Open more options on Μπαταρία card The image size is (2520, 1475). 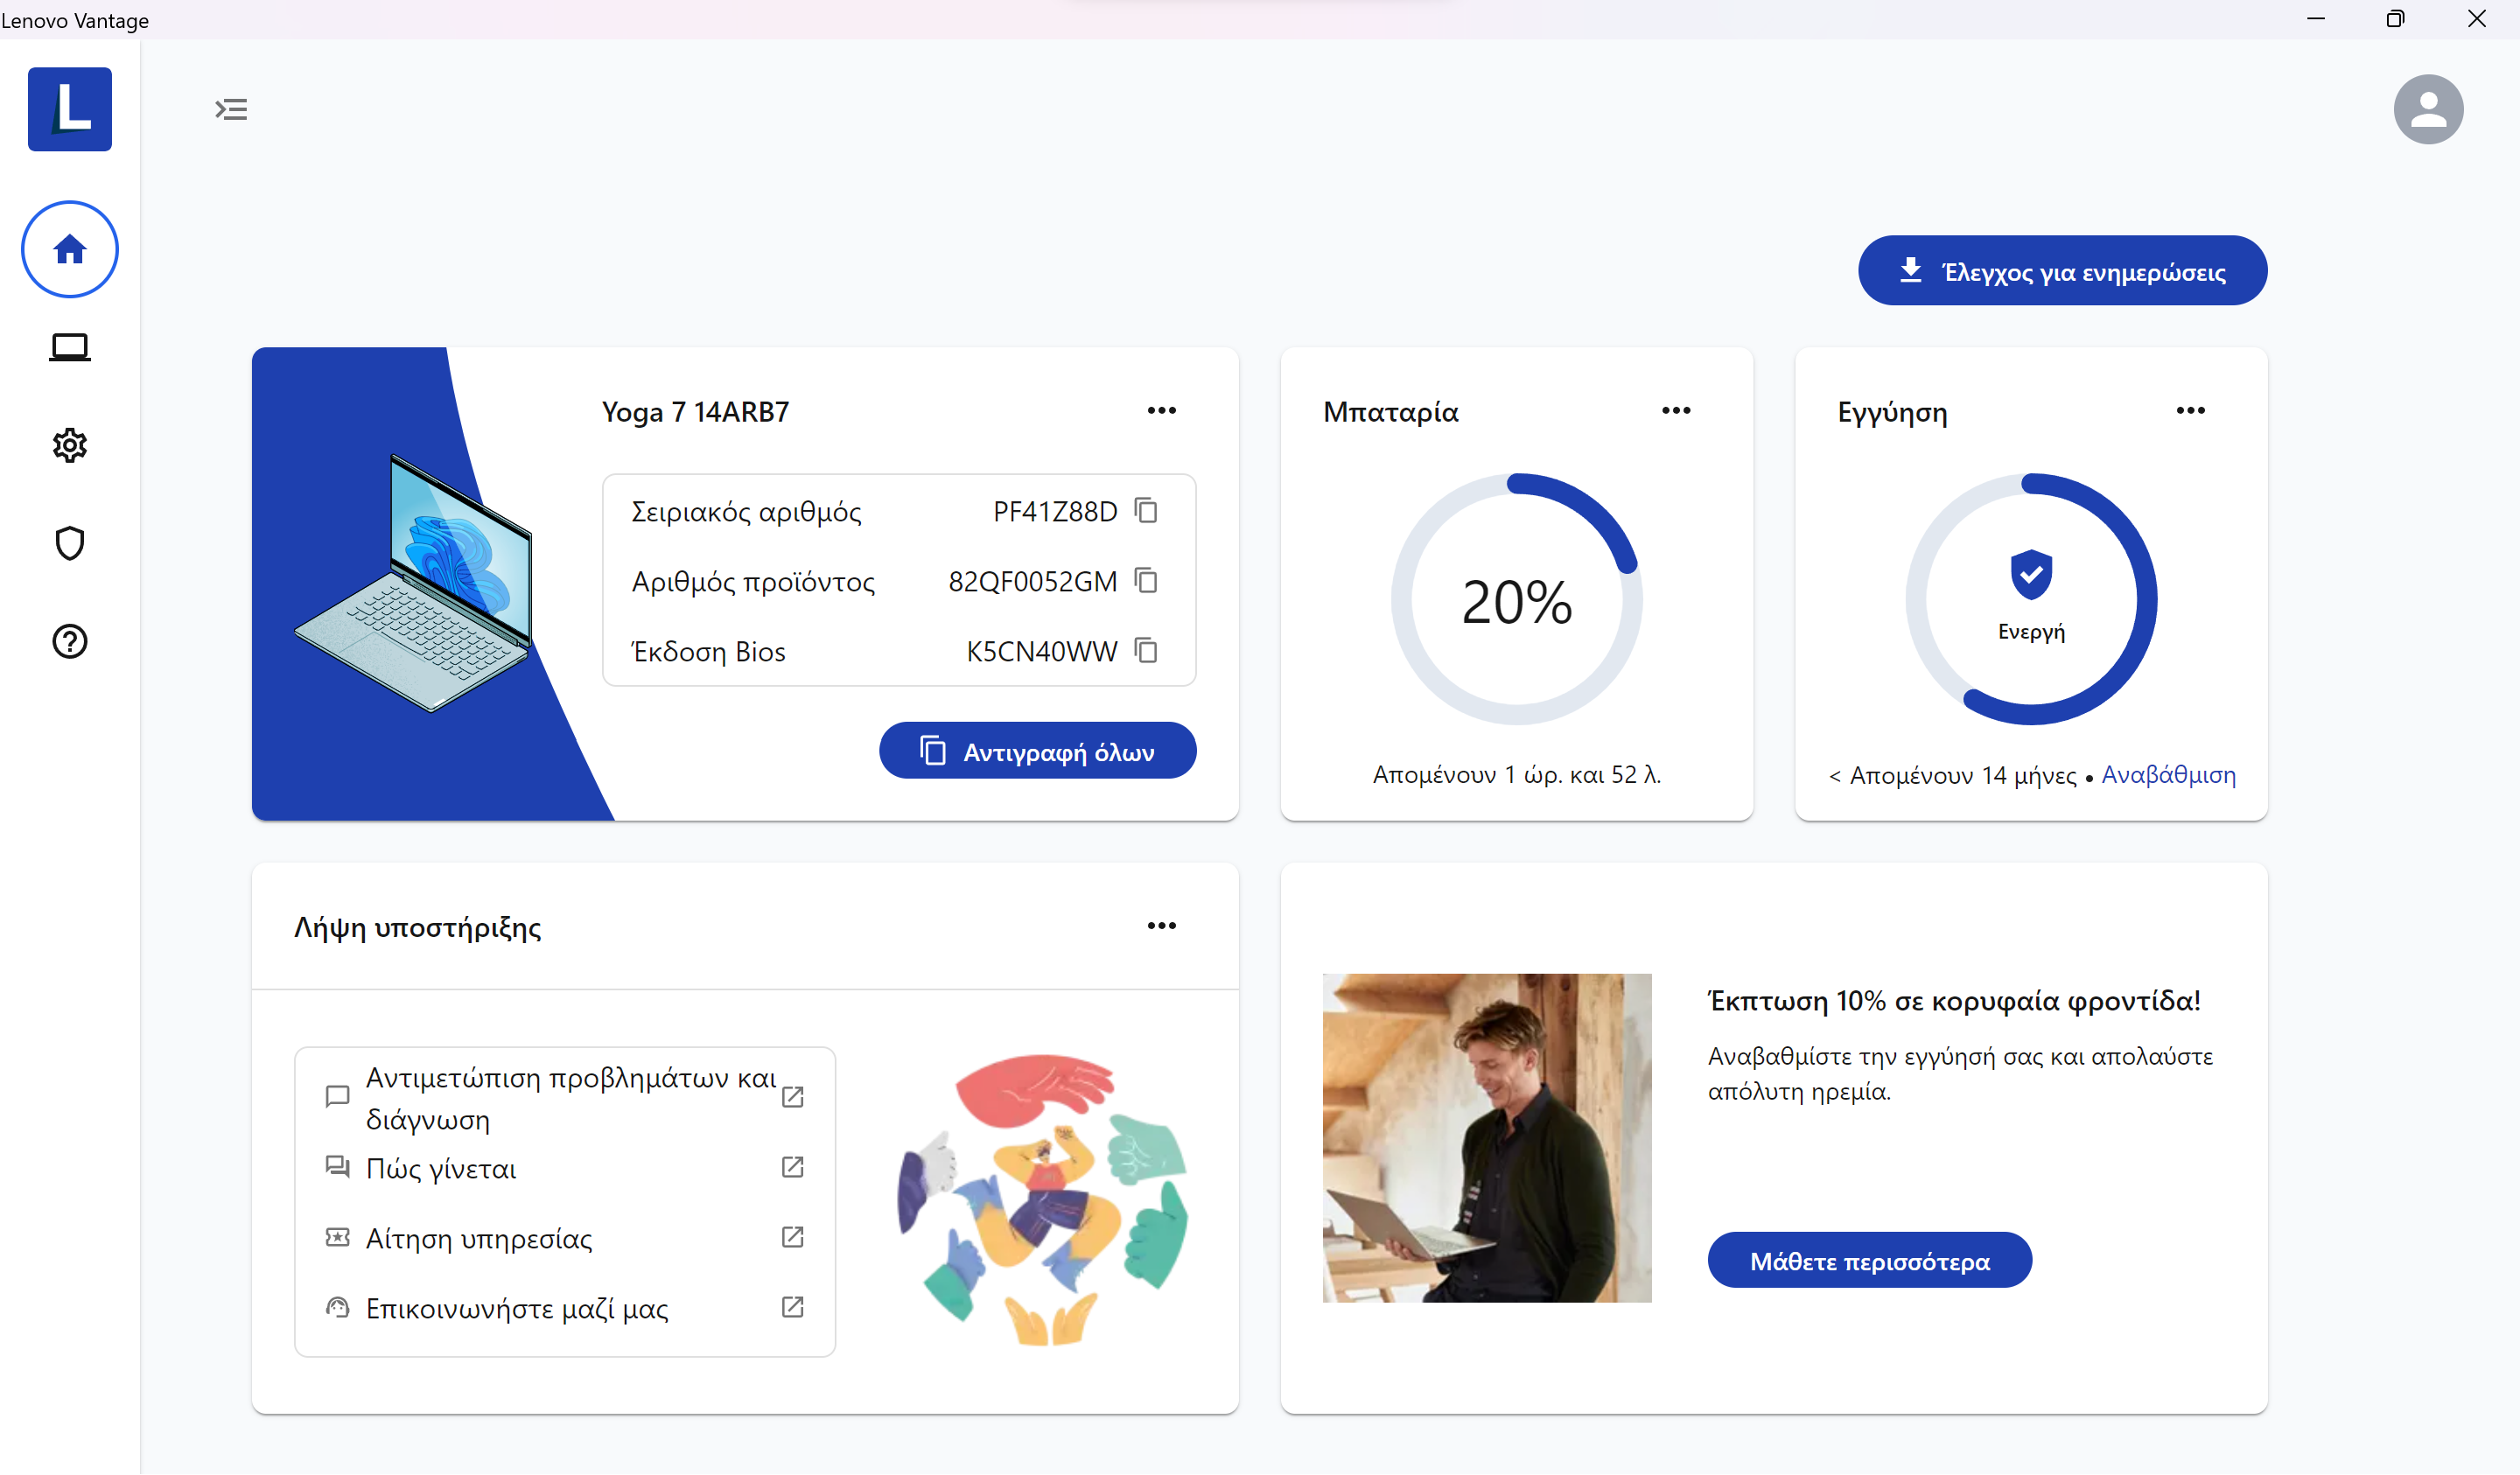[x=1676, y=411]
